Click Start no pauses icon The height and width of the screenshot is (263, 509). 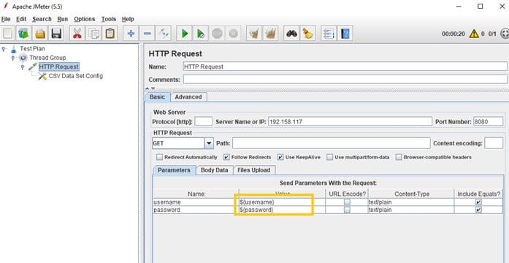201,34
